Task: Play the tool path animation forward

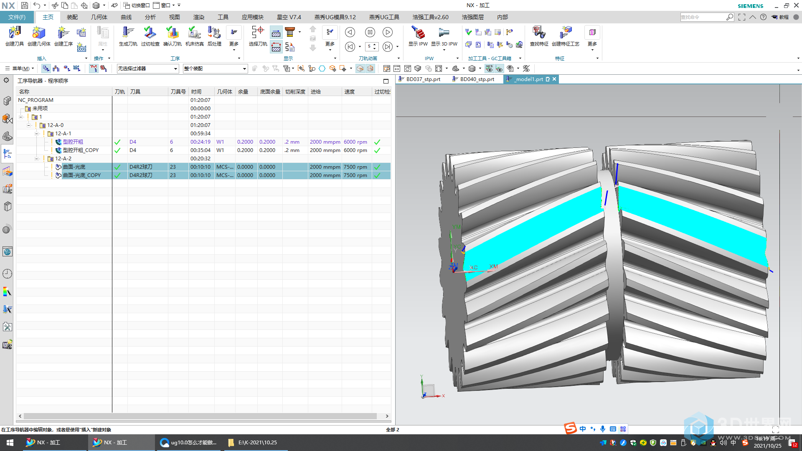Action: coord(388,32)
